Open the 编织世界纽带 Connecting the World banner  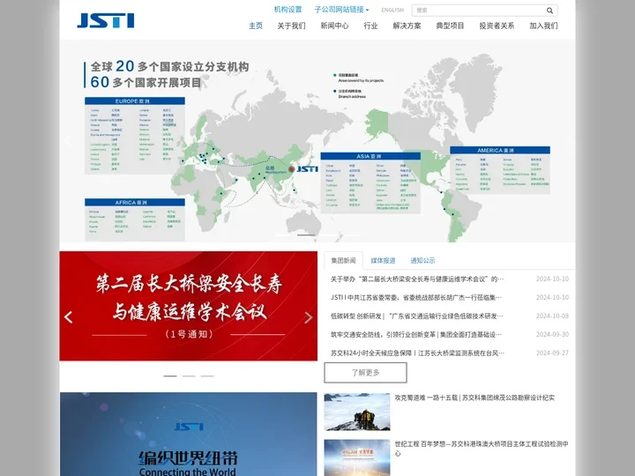[x=189, y=434]
